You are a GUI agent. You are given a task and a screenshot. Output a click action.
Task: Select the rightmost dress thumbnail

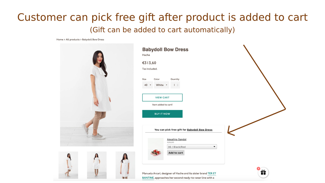125,165
